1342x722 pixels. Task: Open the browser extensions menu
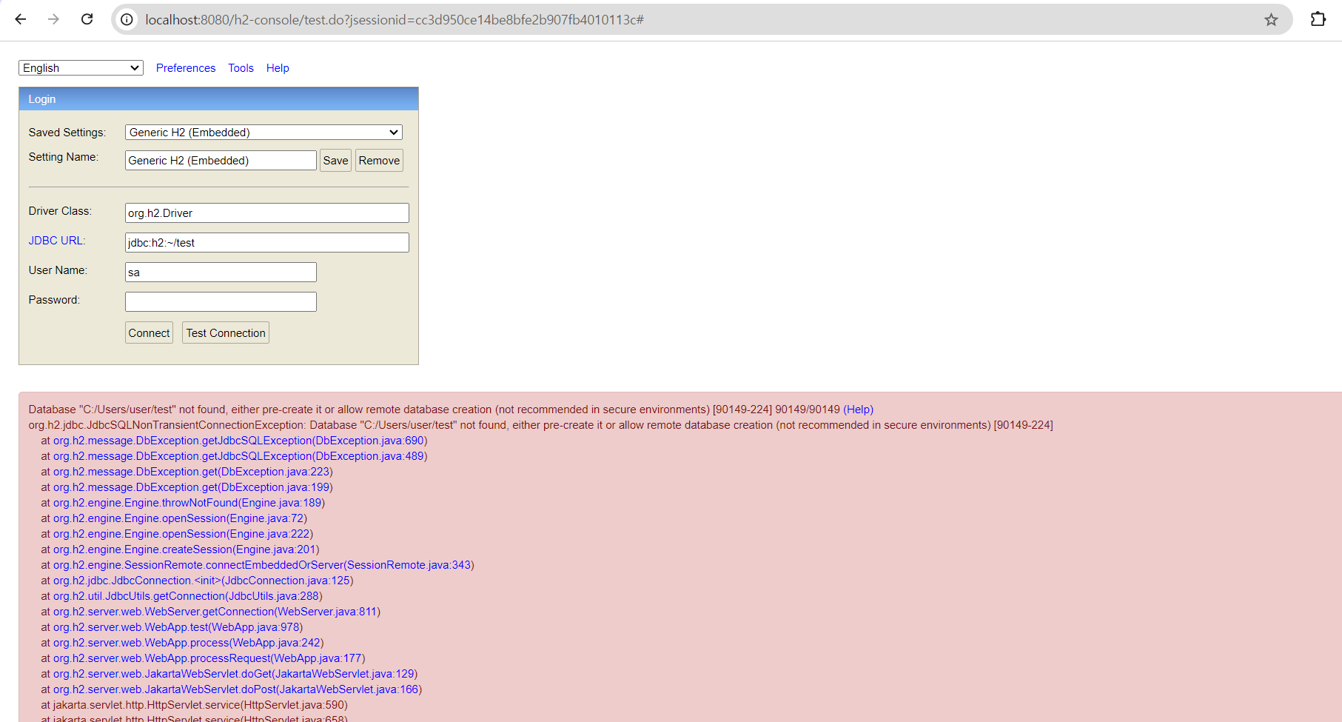1318,19
